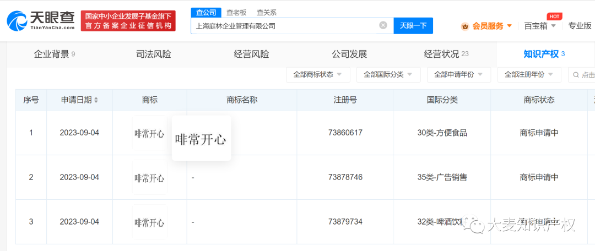Clear the search box with the X icon

point(383,25)
